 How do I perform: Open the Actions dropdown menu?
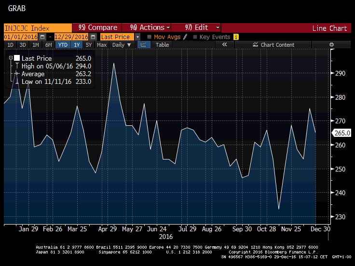[x=147, y=27]
